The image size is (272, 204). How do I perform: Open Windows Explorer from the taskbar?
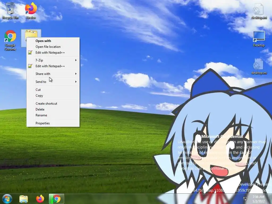pos(24,199)
